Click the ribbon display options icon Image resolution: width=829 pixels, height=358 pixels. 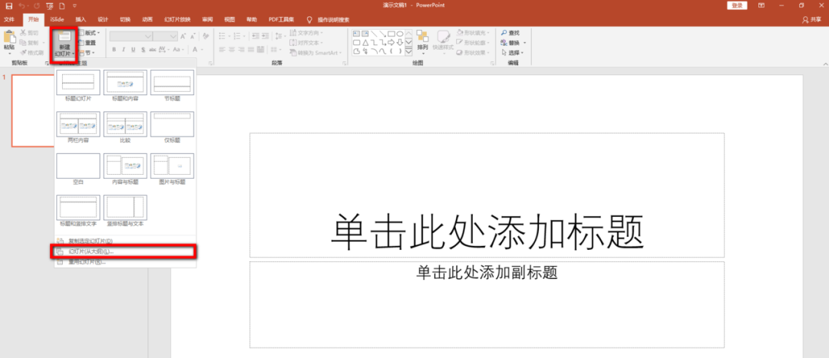(x=762, y=5)
